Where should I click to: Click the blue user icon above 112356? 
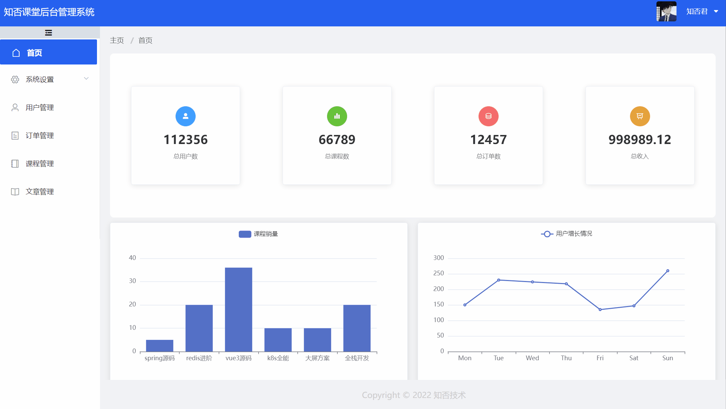coord(186,116)
